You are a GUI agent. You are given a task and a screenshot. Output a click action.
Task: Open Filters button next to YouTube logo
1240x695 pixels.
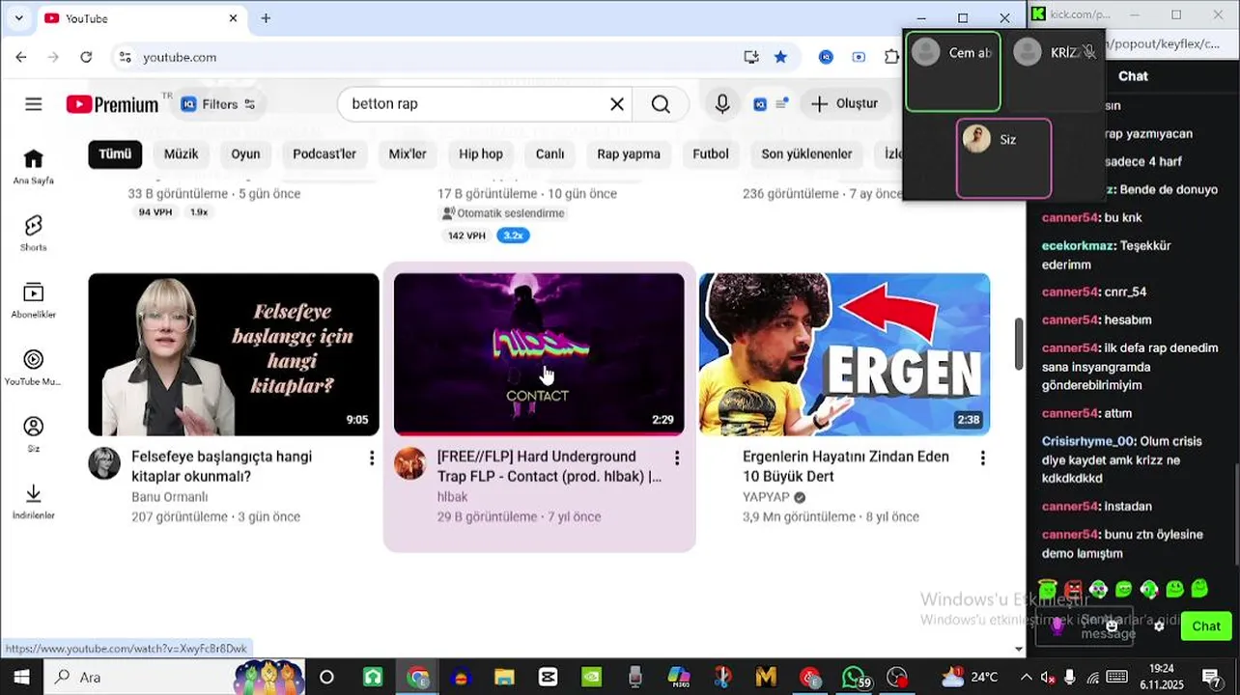coord(218,104)
